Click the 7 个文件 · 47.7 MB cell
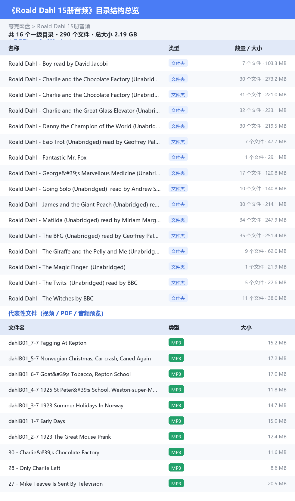Screen dimensions: 295x501 [266, 142]
